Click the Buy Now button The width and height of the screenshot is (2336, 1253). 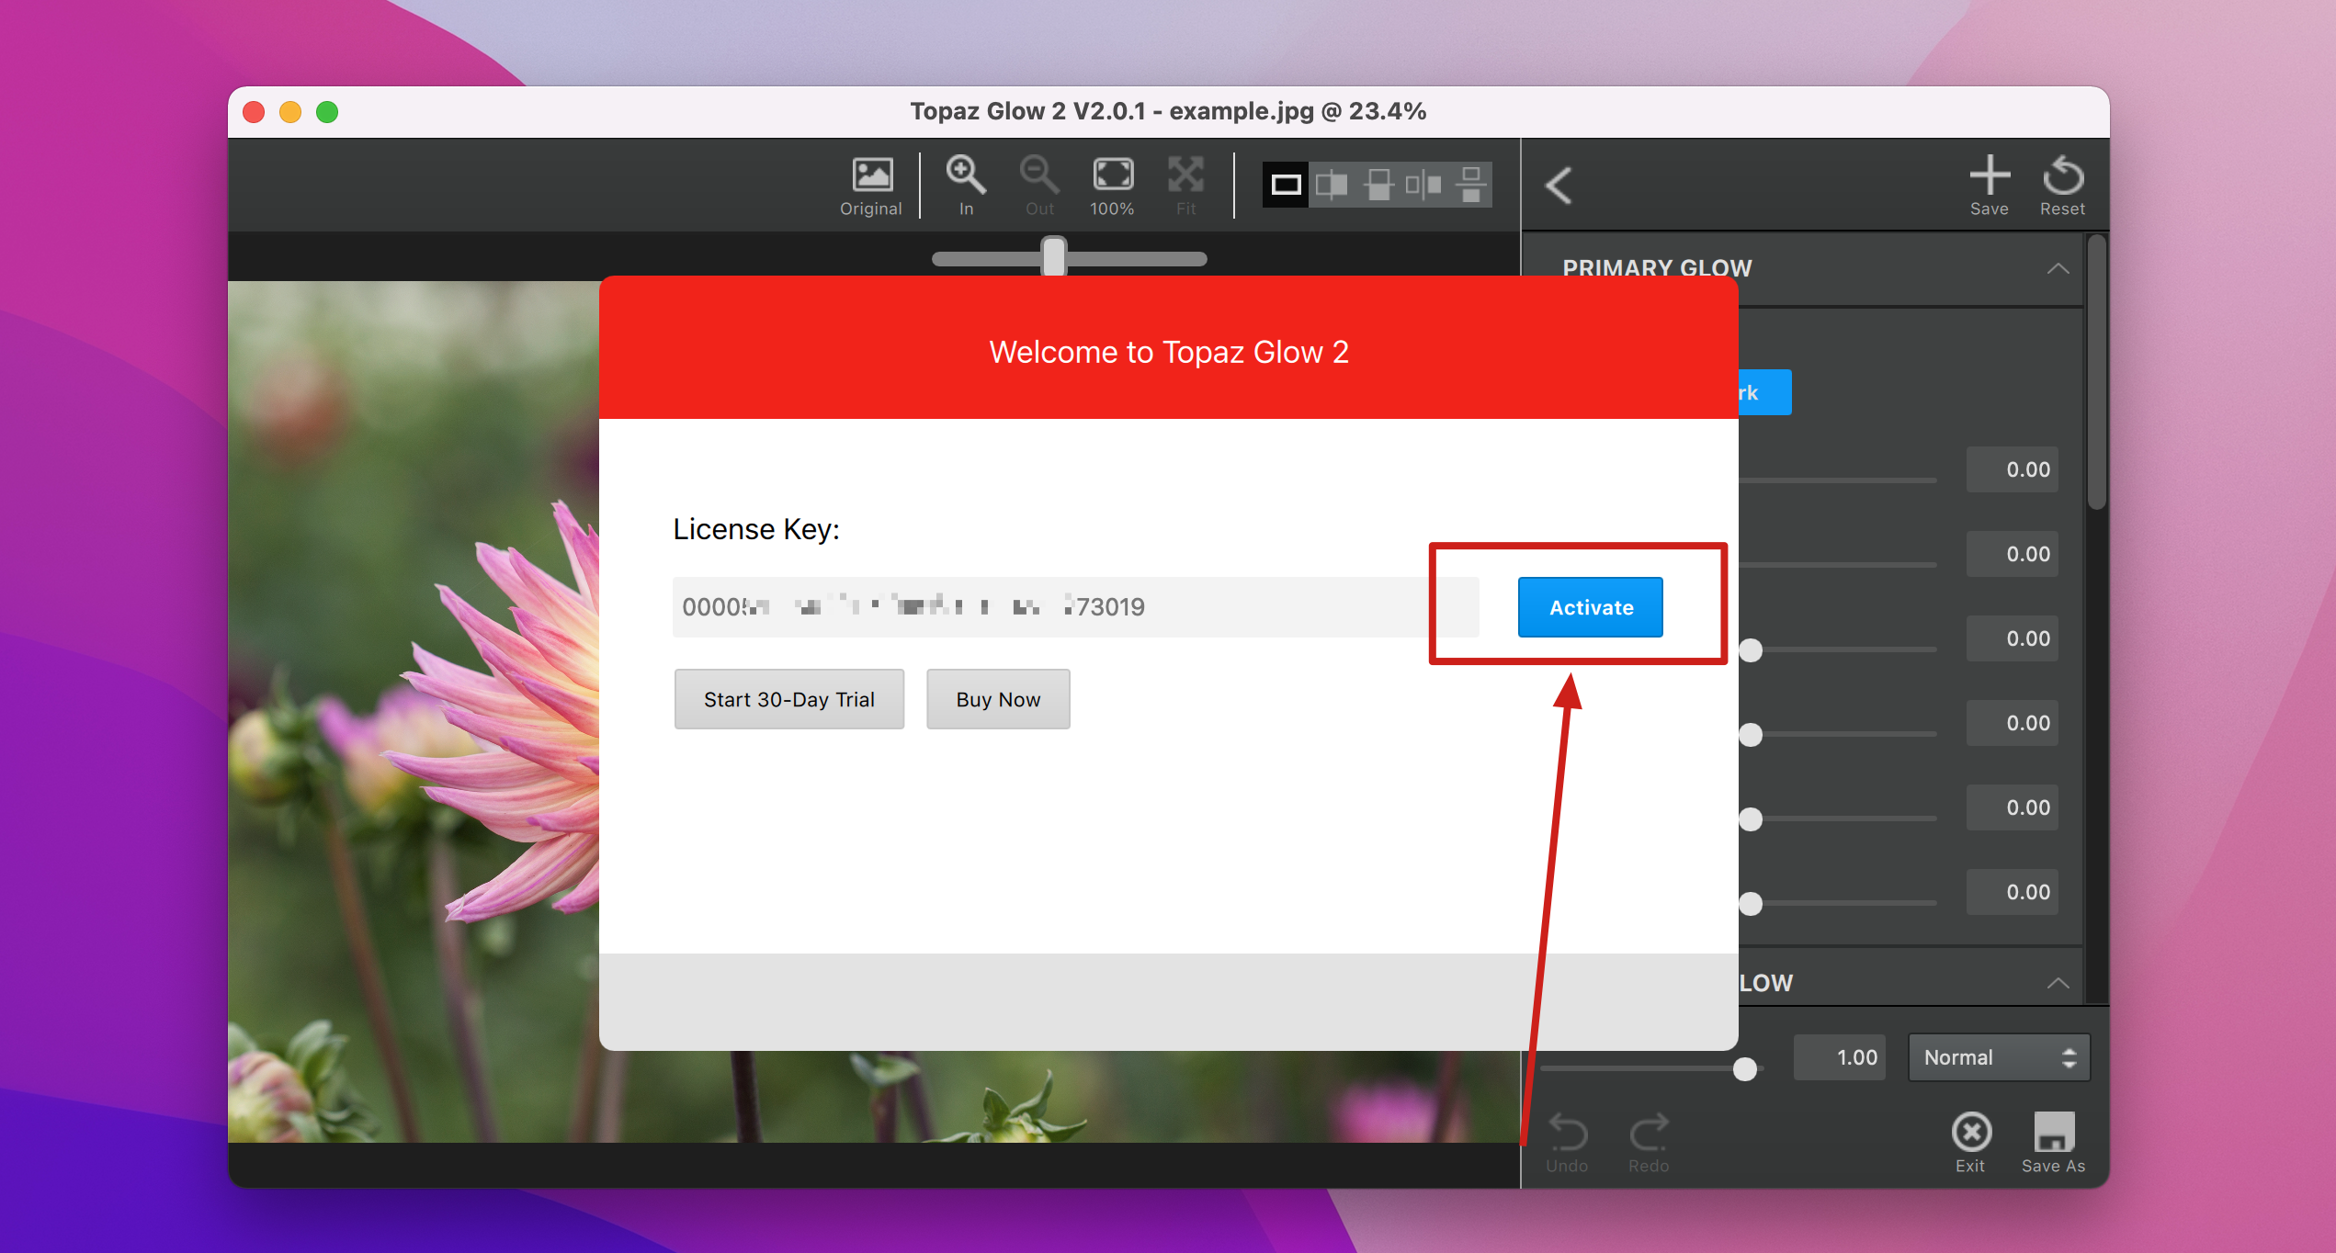tap(998, 699)
